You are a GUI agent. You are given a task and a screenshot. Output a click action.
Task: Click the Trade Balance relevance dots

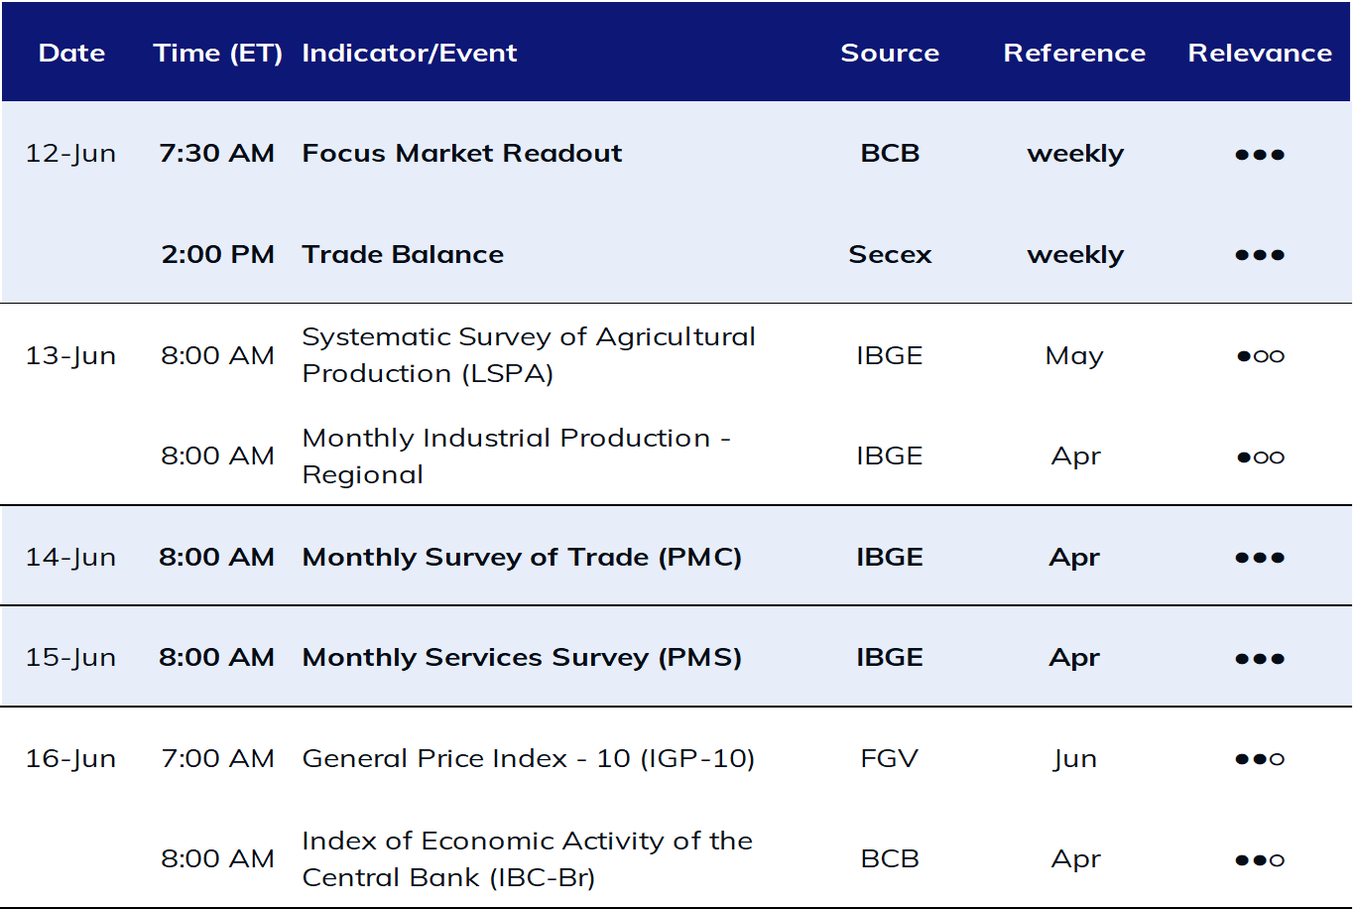pyautogui.click(x=1260, y=255)
